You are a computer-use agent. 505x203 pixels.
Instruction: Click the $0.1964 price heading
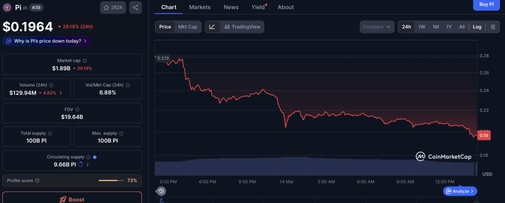tap(28, 27)
